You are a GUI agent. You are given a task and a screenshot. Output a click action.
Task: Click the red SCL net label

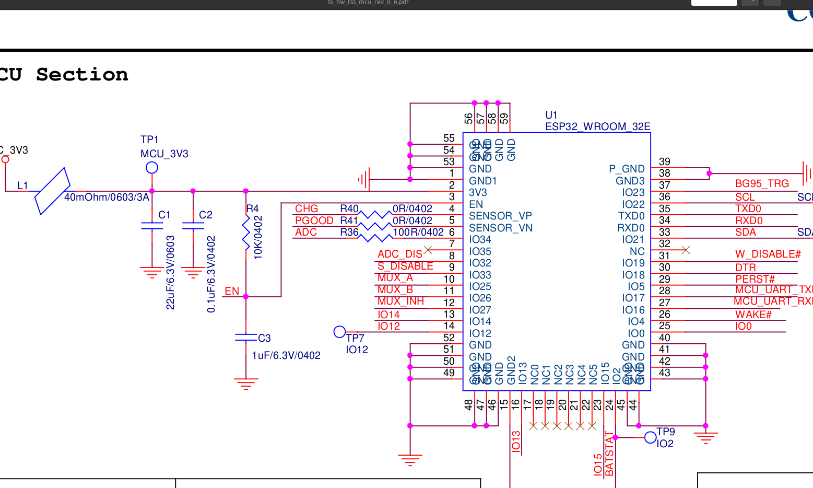[745, 197]
